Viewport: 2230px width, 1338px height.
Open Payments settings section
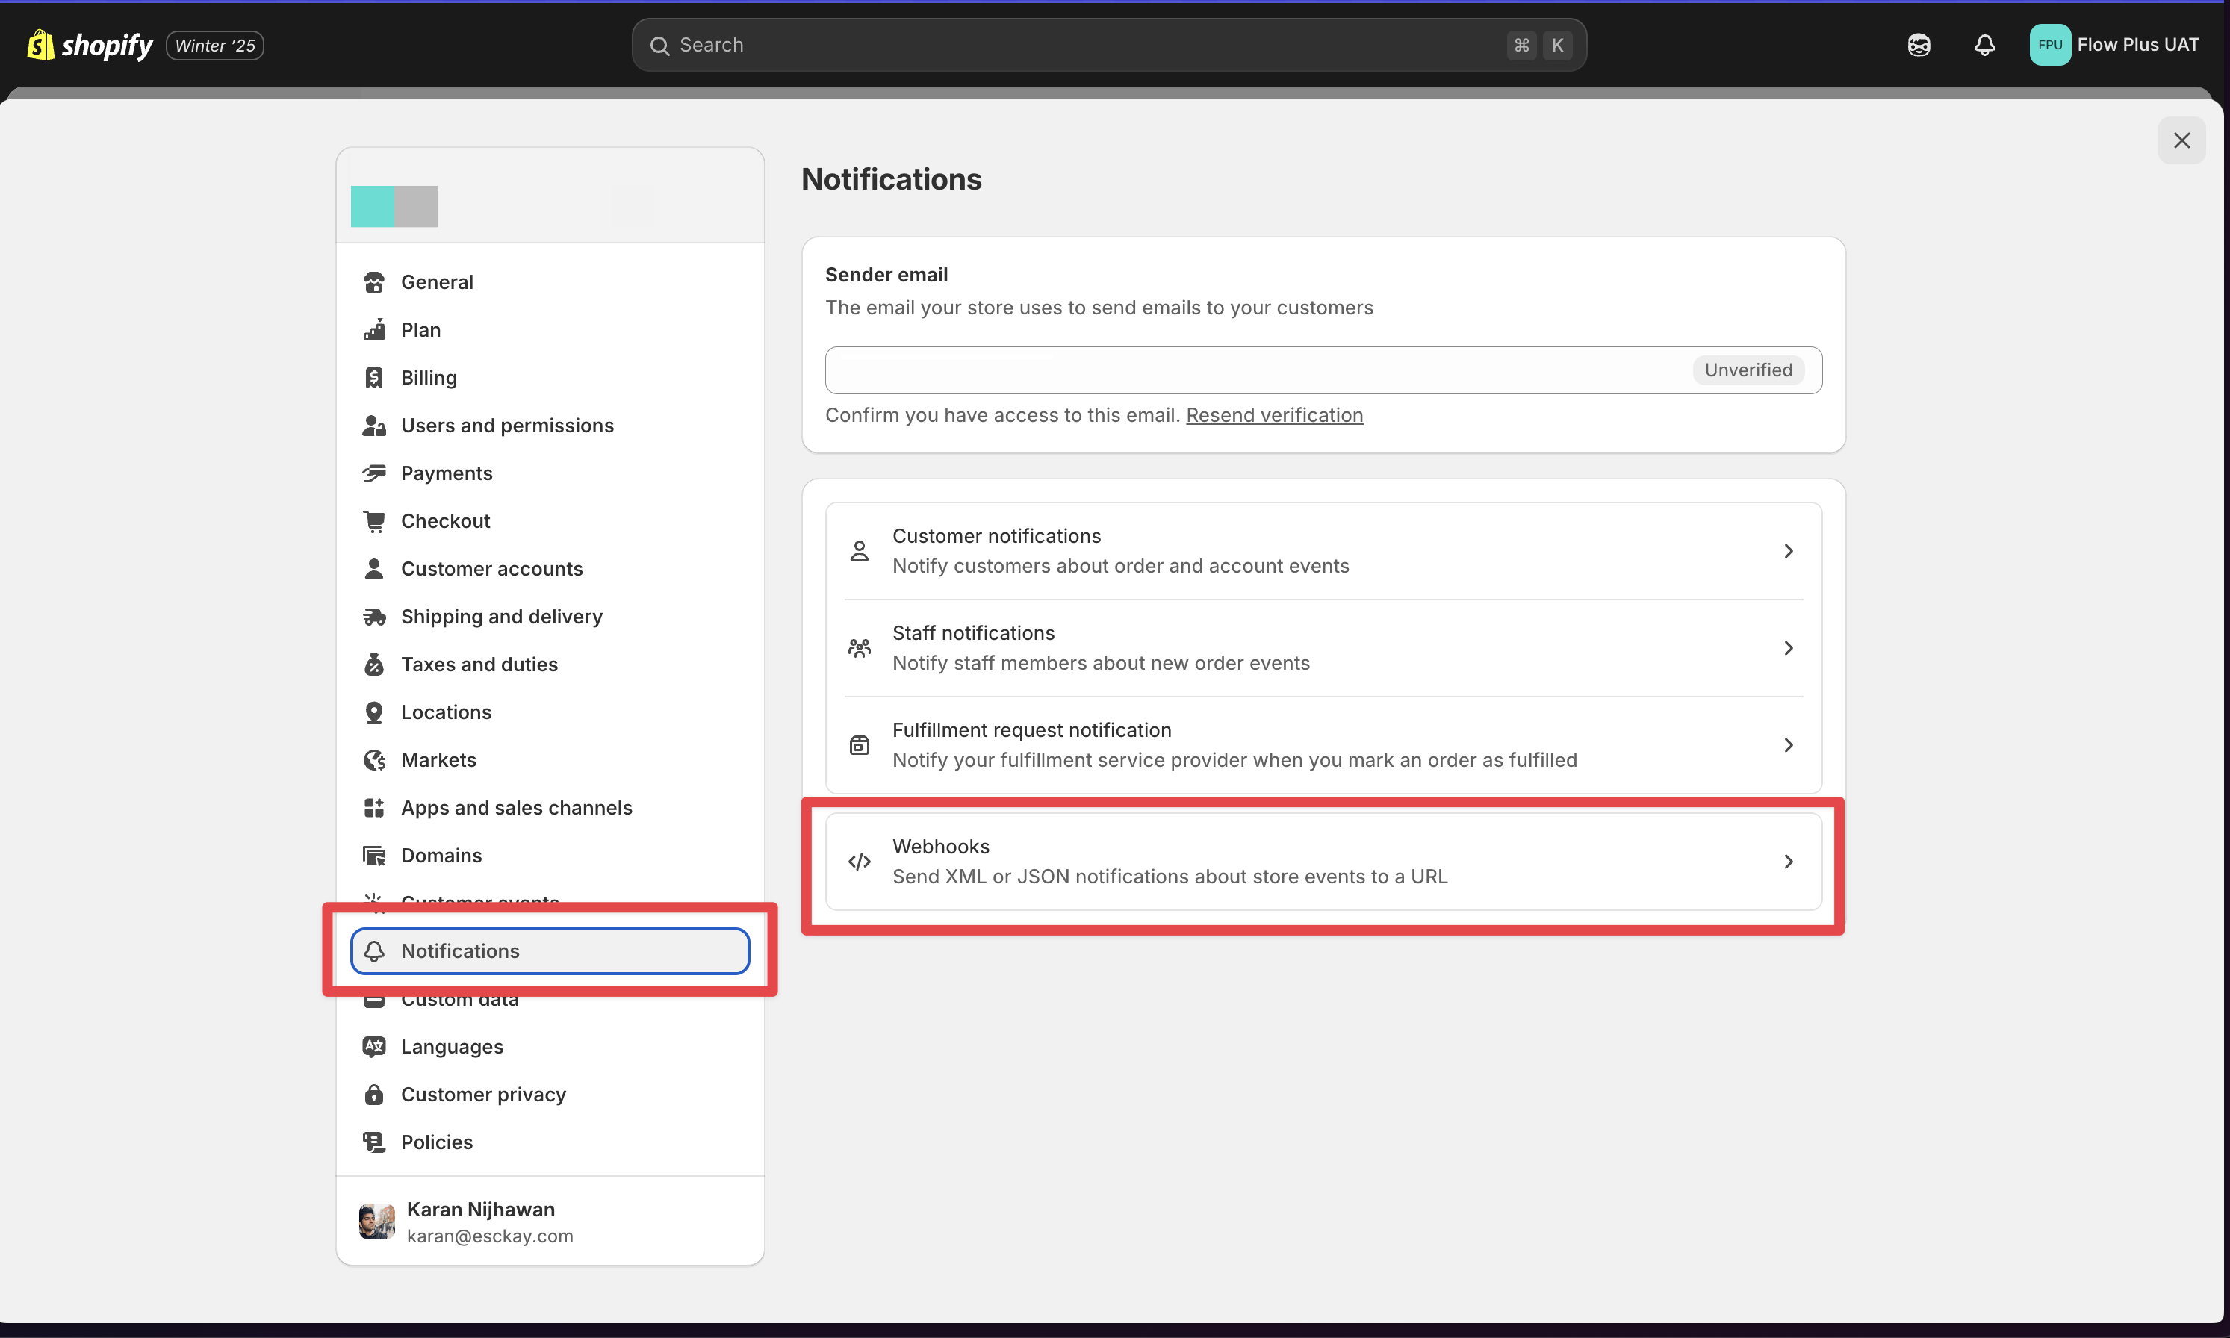tap(447, 473)
